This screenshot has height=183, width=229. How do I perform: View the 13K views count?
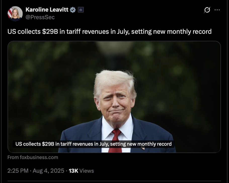point(73,171)
